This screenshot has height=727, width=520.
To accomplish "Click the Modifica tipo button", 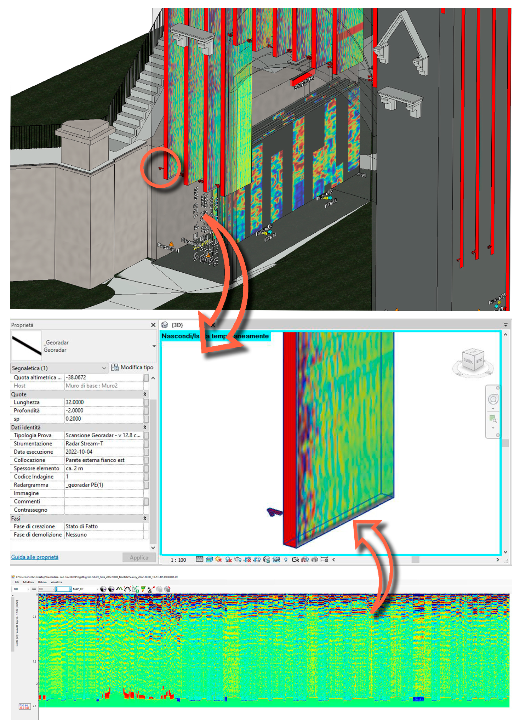I will click(132, 368).
